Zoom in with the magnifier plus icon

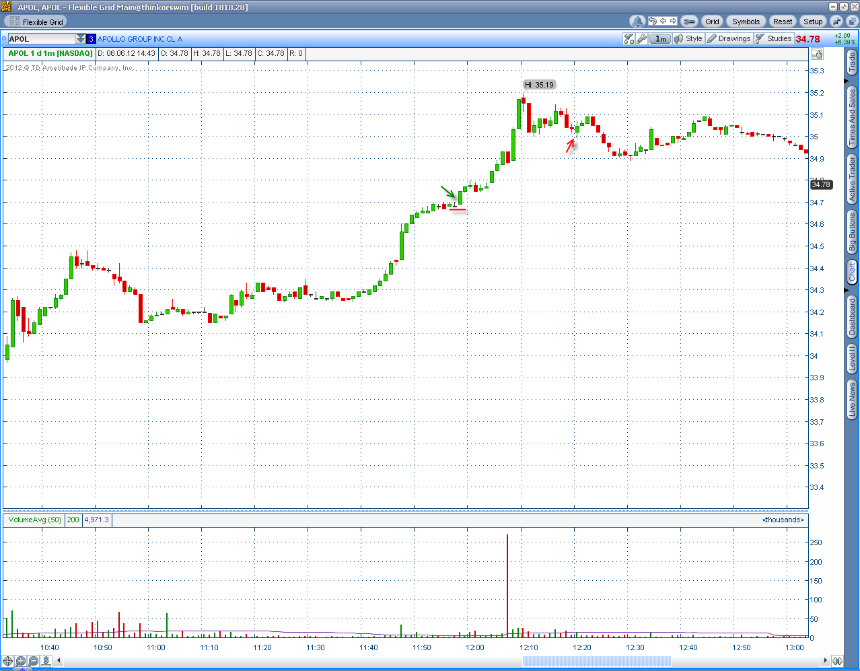point(21,661)
